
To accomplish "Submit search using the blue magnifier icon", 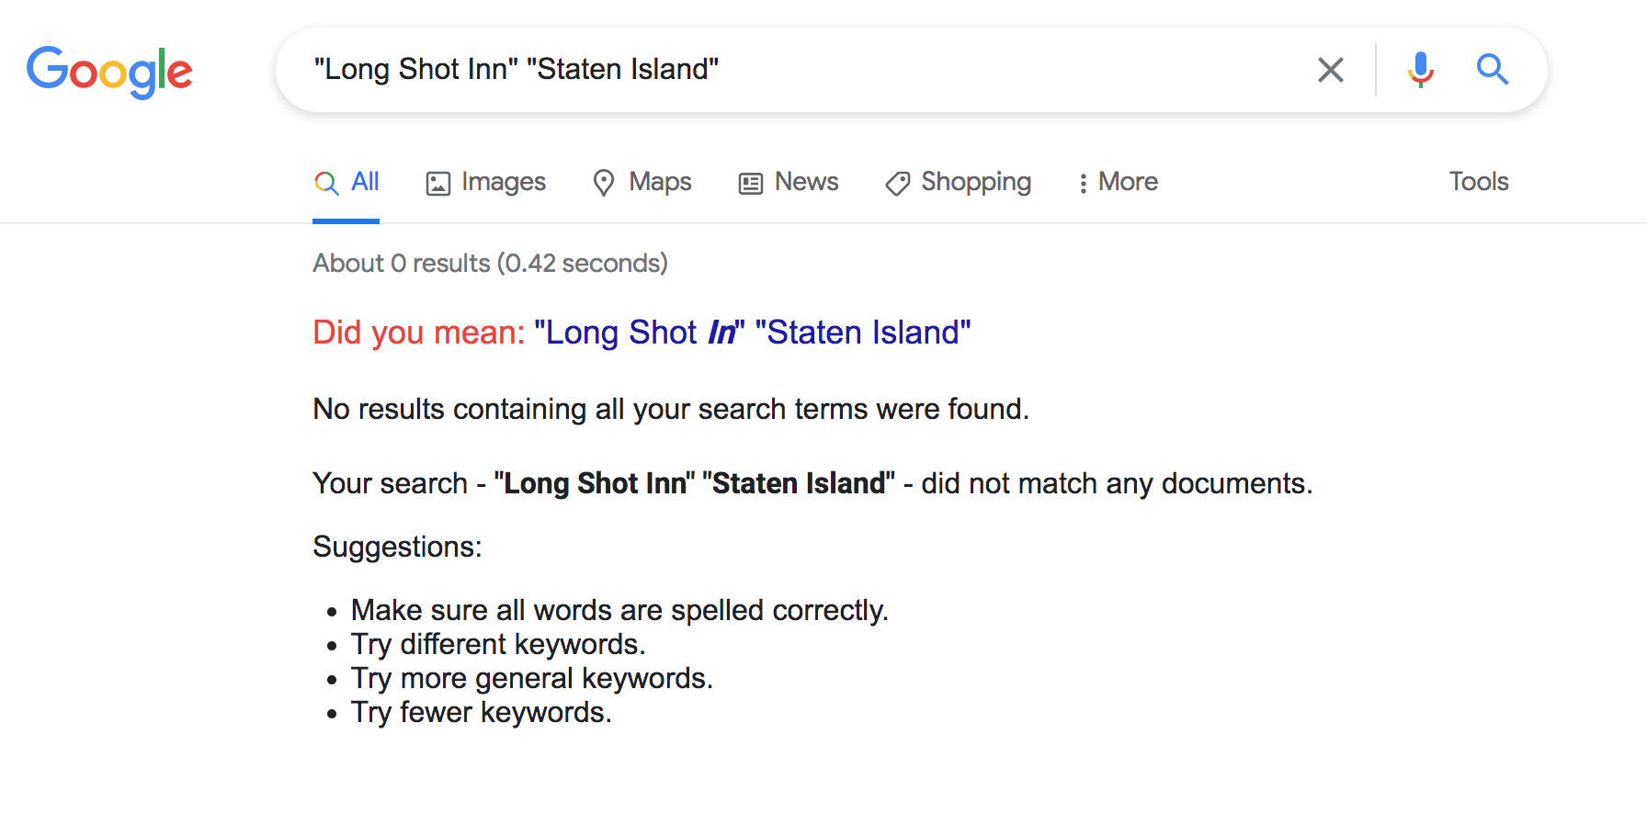I will coord(1492,70).
